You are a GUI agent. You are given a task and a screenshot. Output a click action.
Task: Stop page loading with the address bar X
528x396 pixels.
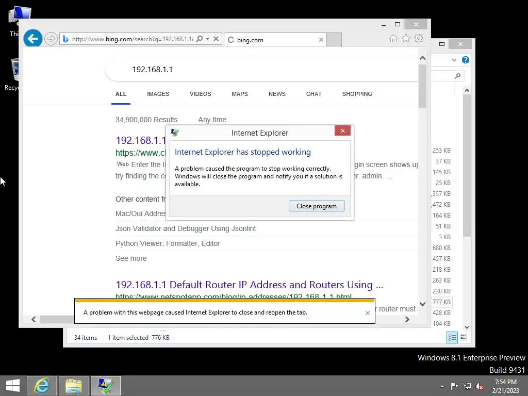pyautogui.click(x=216, y=39)
